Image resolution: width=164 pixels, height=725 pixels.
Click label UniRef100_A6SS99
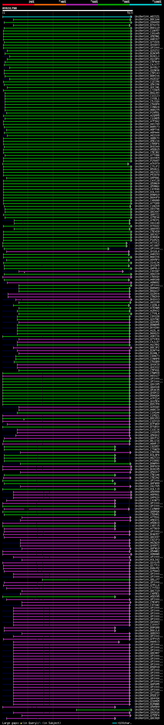click(x=147, y=302)
